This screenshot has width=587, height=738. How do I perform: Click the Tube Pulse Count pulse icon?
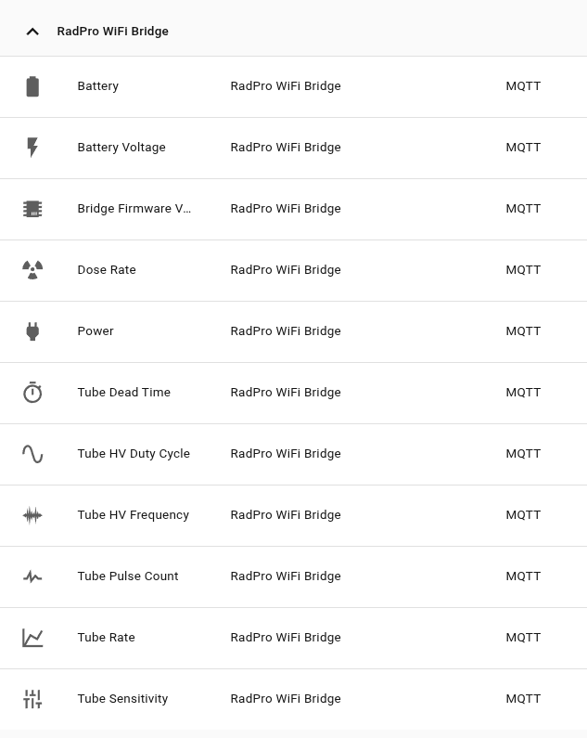pos(32,576)
